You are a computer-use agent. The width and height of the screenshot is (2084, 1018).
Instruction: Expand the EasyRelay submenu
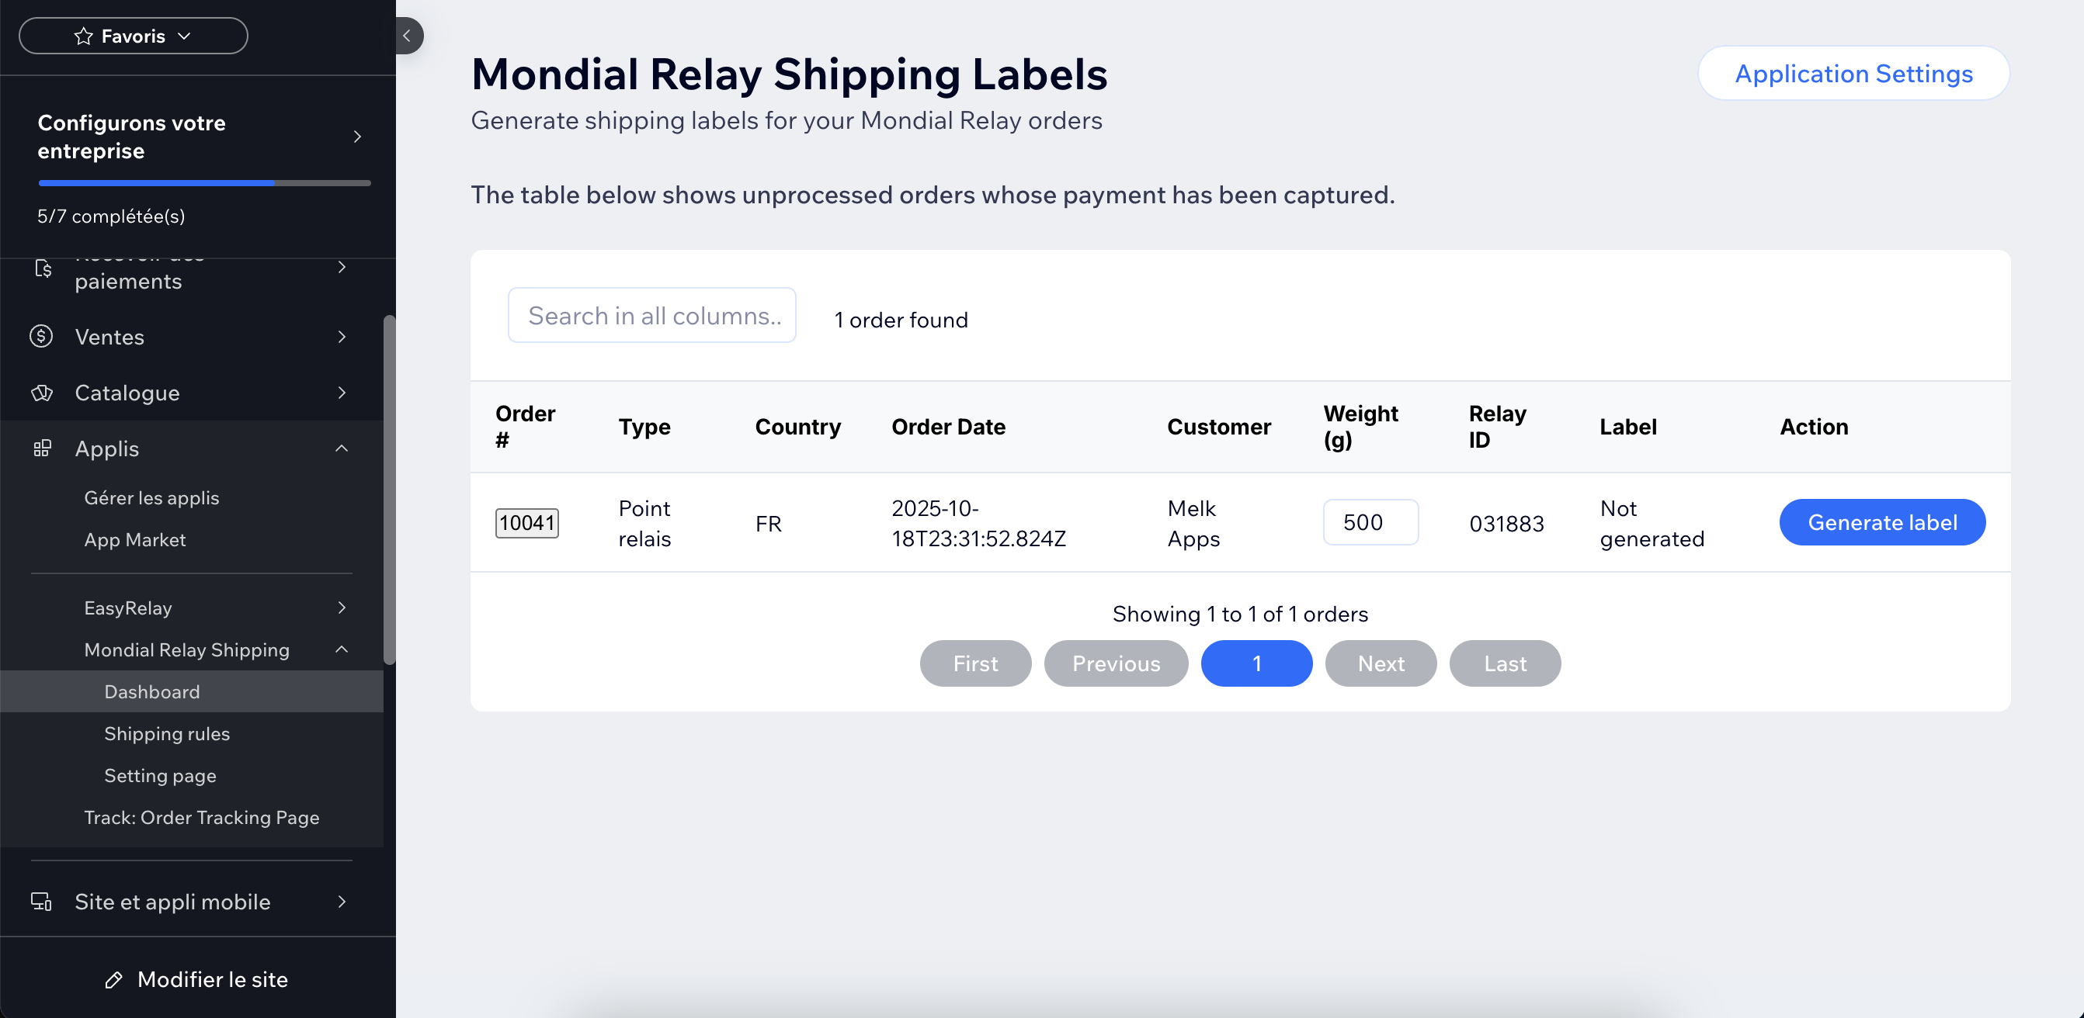pyautogui.click(x=342, y=608)
